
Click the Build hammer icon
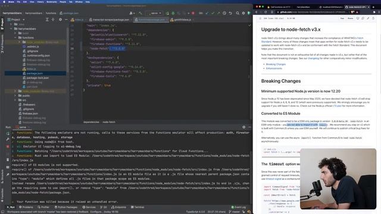(x=140, y=13)
